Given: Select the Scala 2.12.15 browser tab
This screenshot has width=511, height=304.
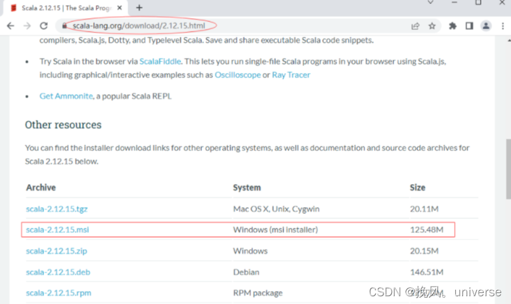Looking at the screenshot, I should [65, 8].
